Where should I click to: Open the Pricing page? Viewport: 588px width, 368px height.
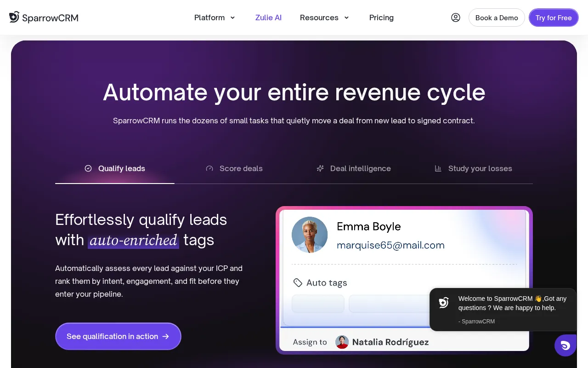[x=381, y=17]
